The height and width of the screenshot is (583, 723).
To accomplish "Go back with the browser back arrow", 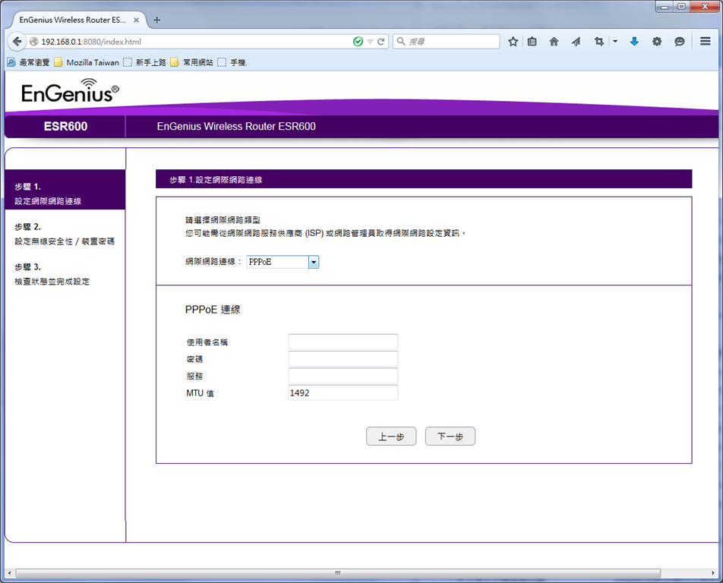I will (x=17, y=42).
